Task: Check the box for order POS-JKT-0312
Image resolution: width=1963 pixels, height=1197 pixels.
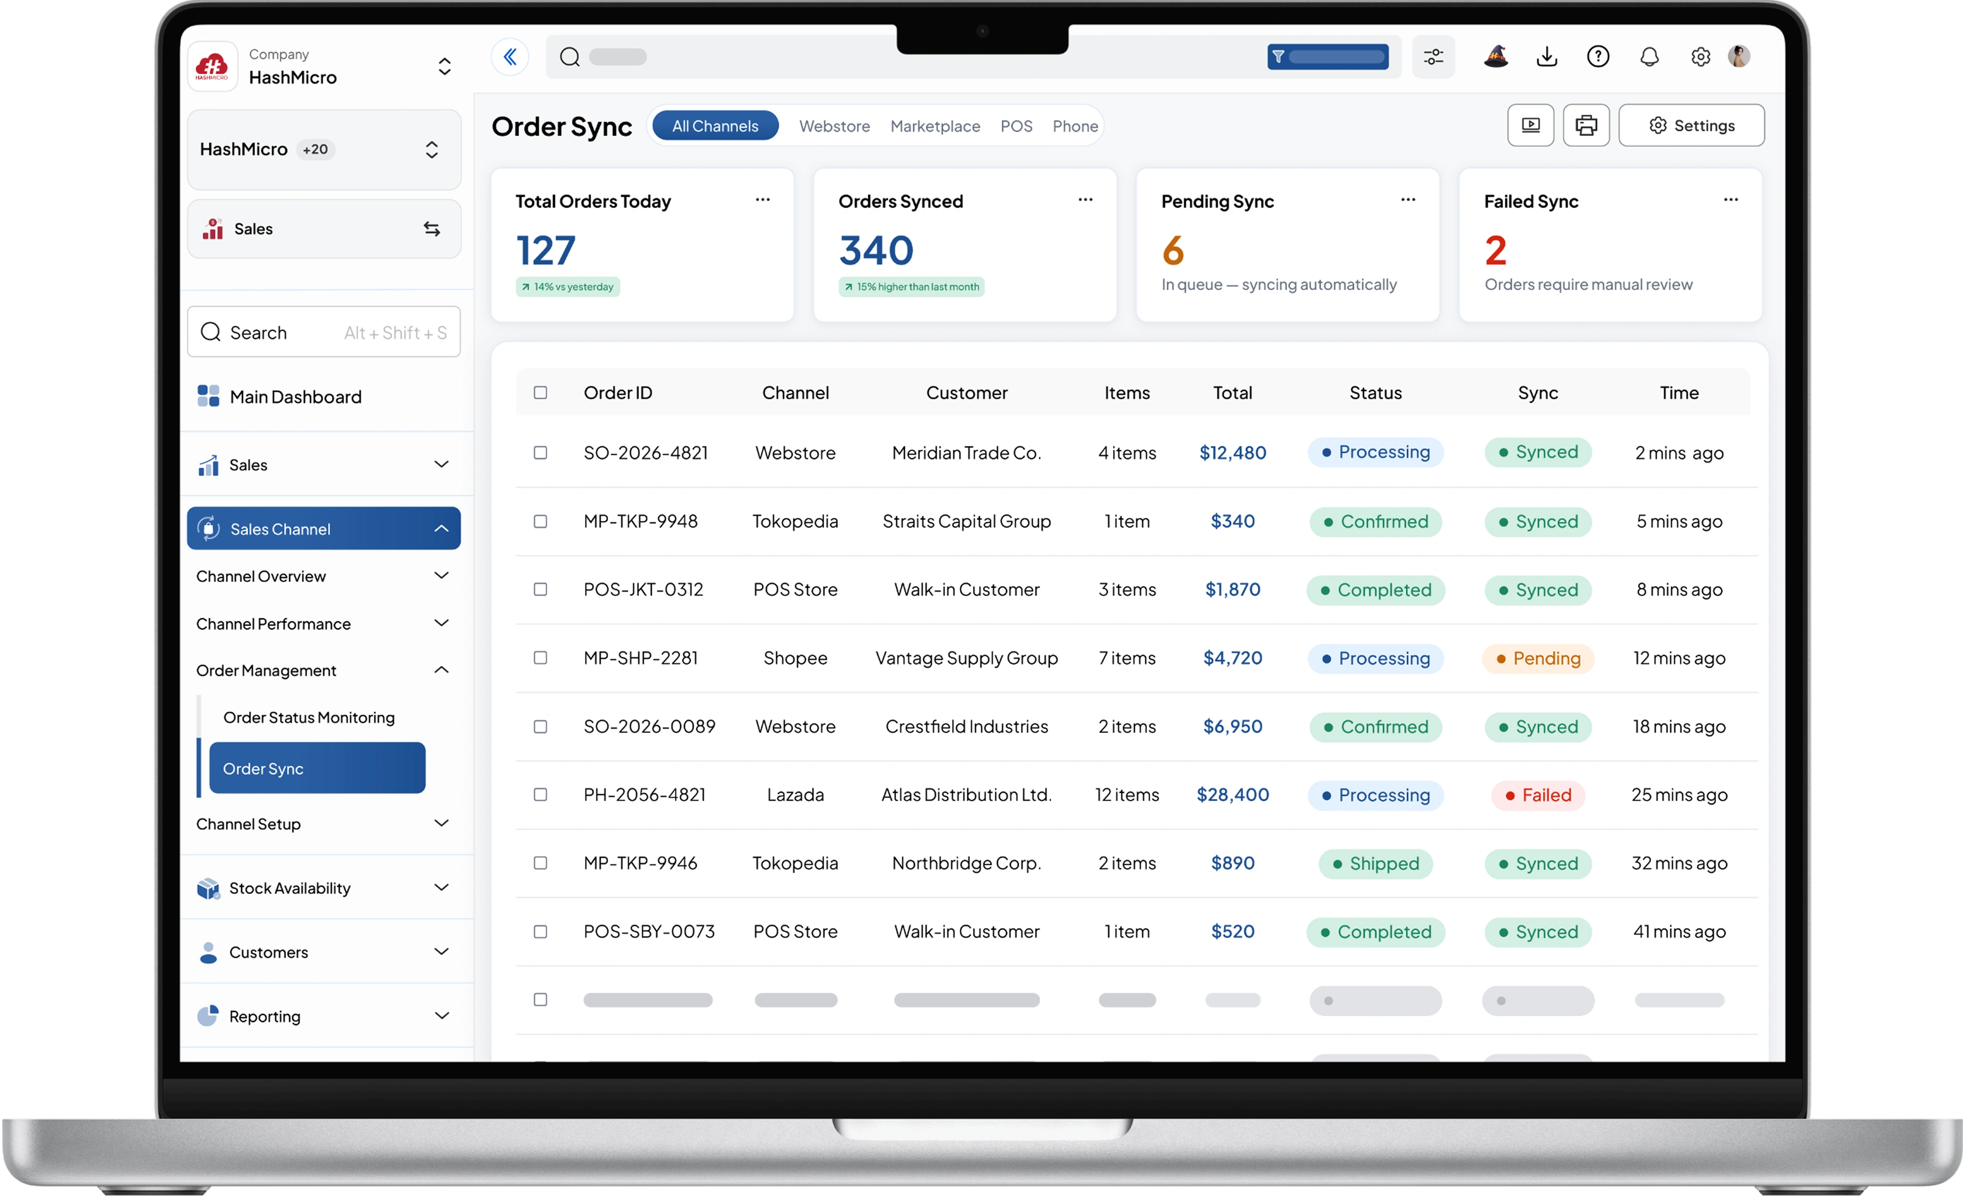Action: [540, 589]
